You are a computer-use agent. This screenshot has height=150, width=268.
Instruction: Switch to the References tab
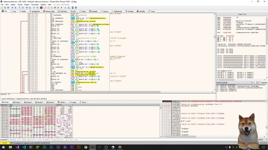(x=117, y=11)
